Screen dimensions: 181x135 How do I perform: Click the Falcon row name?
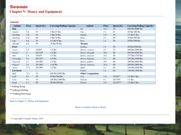pyautogui.click(x=83, y=80)
